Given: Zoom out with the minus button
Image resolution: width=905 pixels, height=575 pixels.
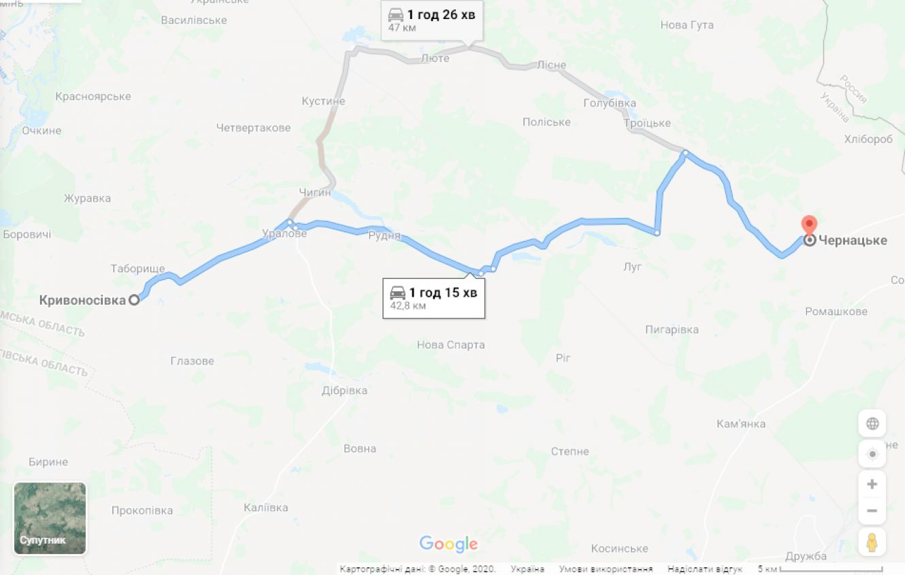Looking at the screenshot, I should [x=872, y=511].
